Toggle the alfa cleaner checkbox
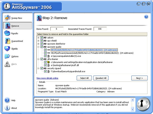 click(x=42, y=59)
